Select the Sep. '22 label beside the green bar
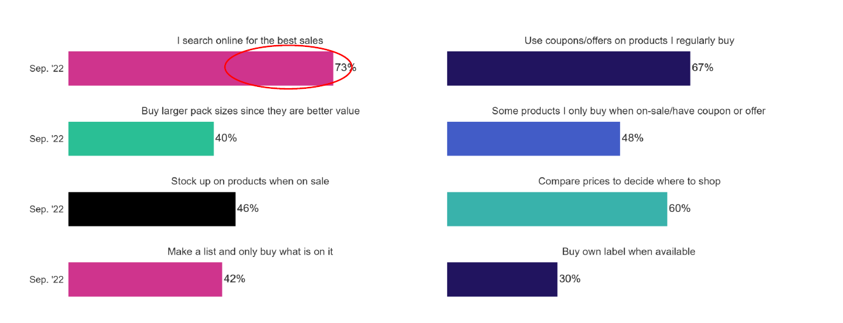Screen dimensions: 843x323 [46, 138]
